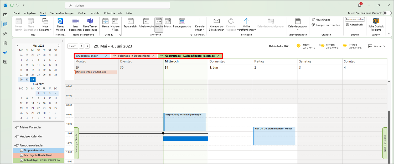
Task: Click the undo arrow in title bar
Action: click(18, 5)
